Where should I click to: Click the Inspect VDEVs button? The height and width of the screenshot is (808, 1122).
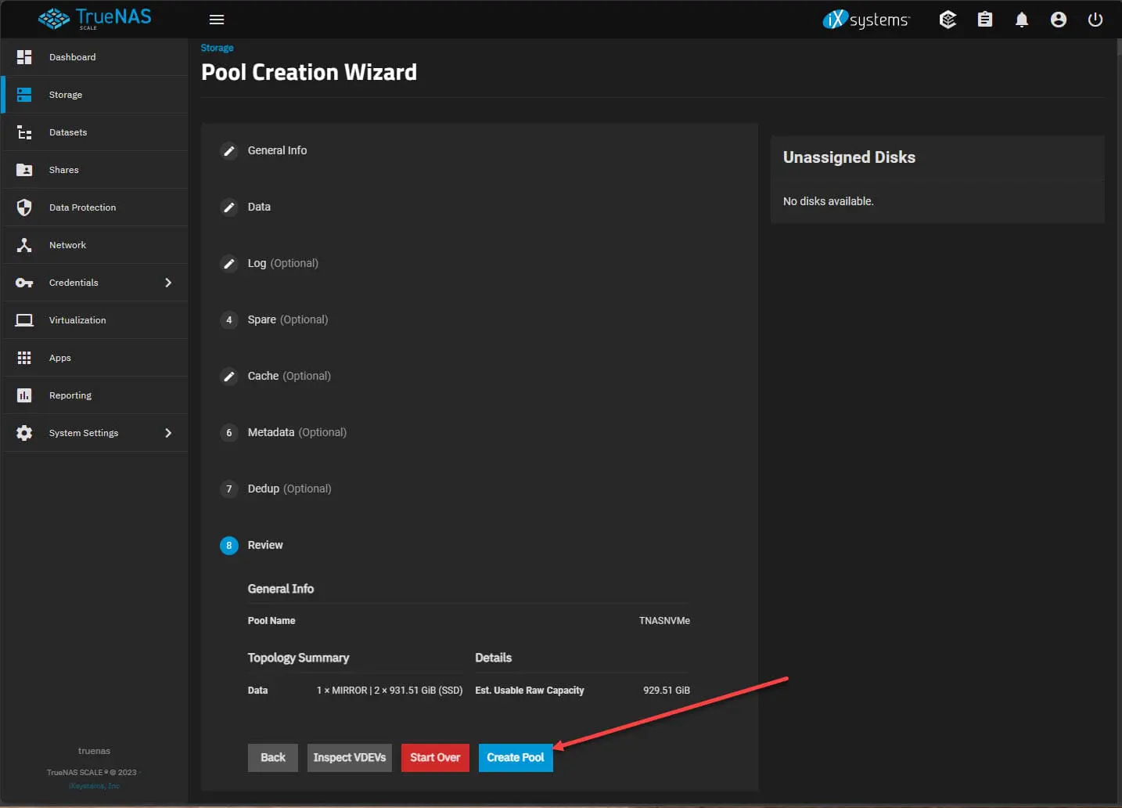[x=349, y=757]
